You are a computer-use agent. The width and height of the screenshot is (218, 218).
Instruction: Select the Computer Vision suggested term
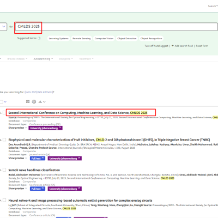tap(104, 38)
